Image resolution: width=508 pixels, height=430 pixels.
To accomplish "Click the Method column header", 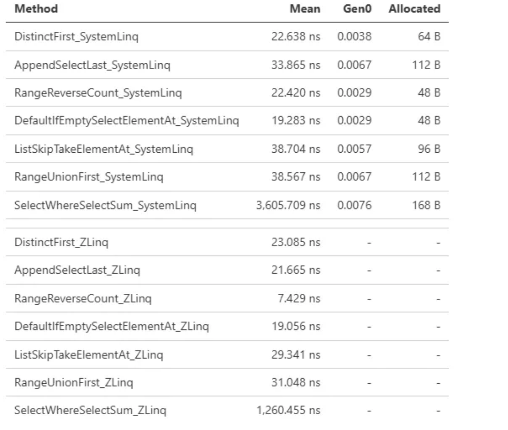I will (36, 9).
